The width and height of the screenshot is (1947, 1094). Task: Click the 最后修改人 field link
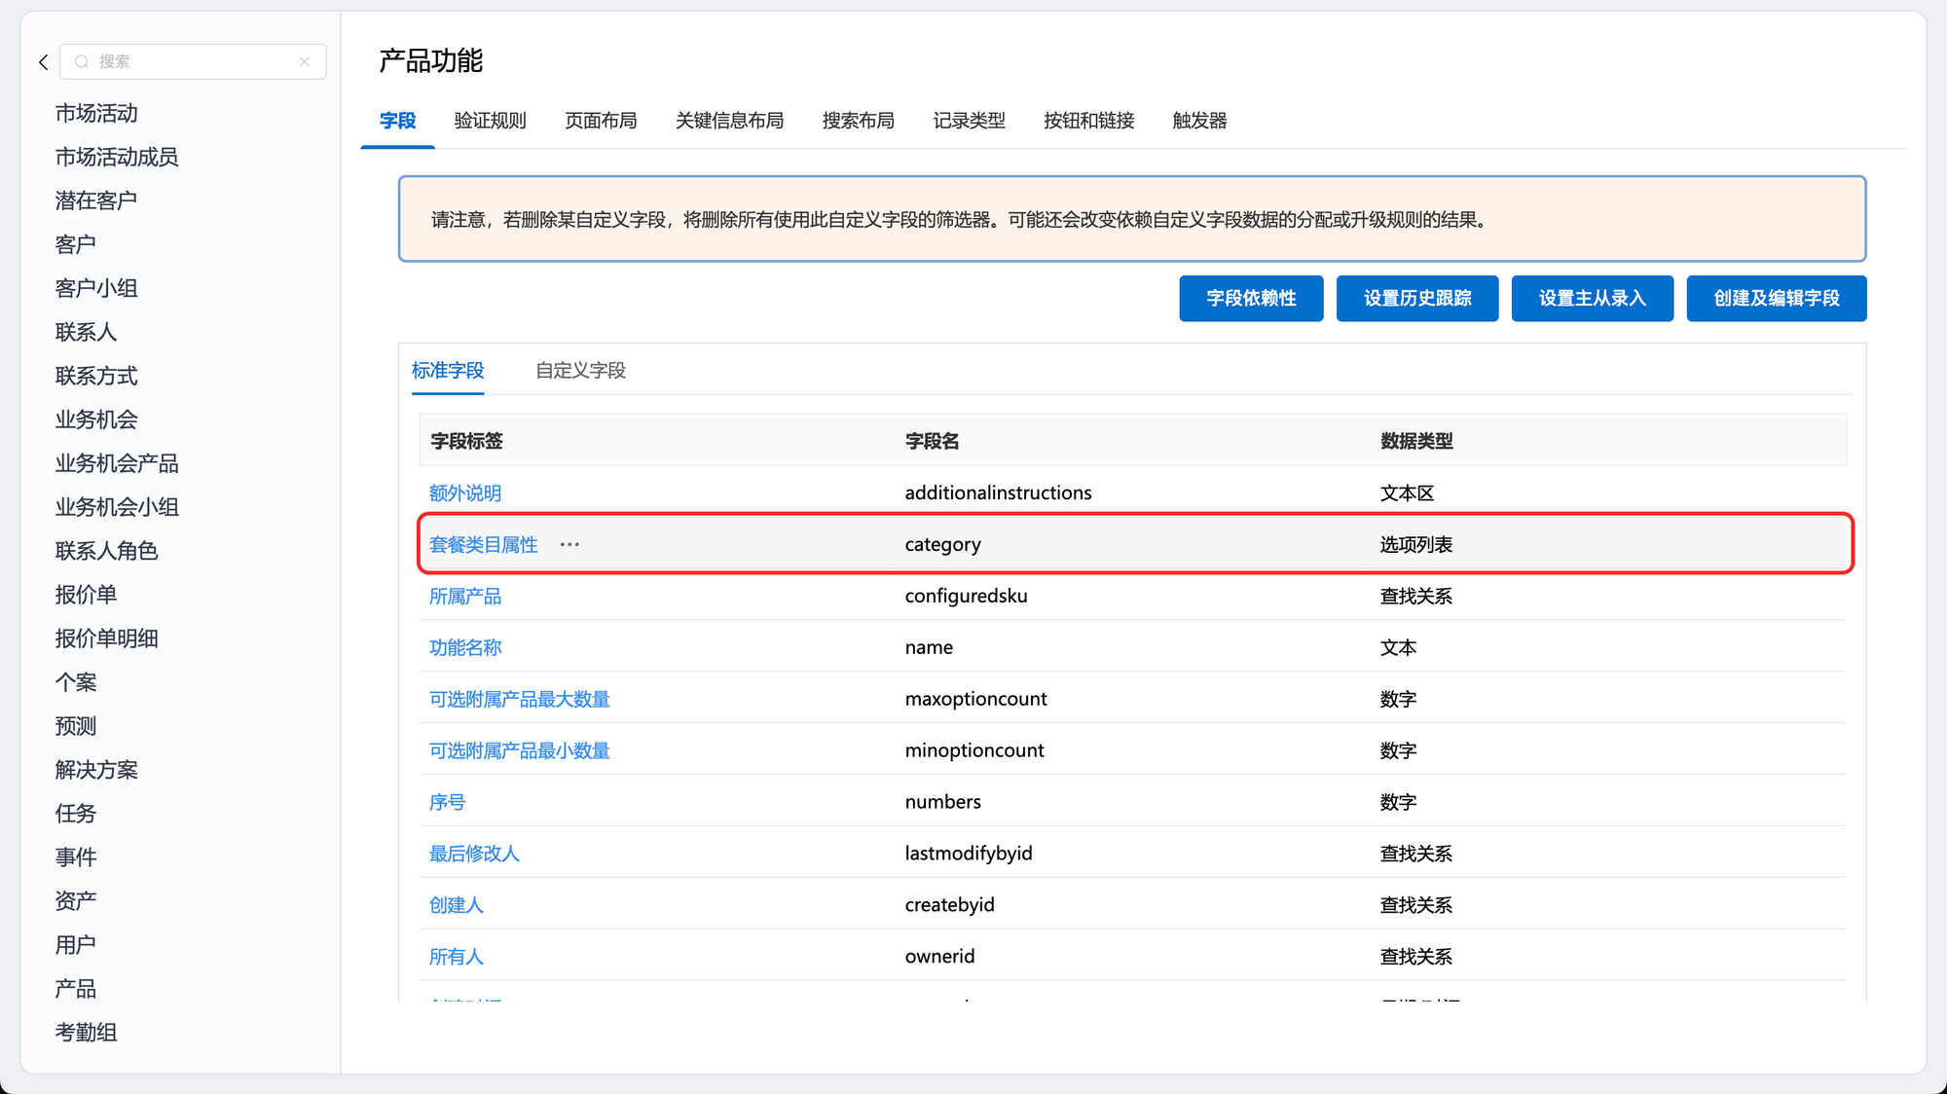pos(474,854)
